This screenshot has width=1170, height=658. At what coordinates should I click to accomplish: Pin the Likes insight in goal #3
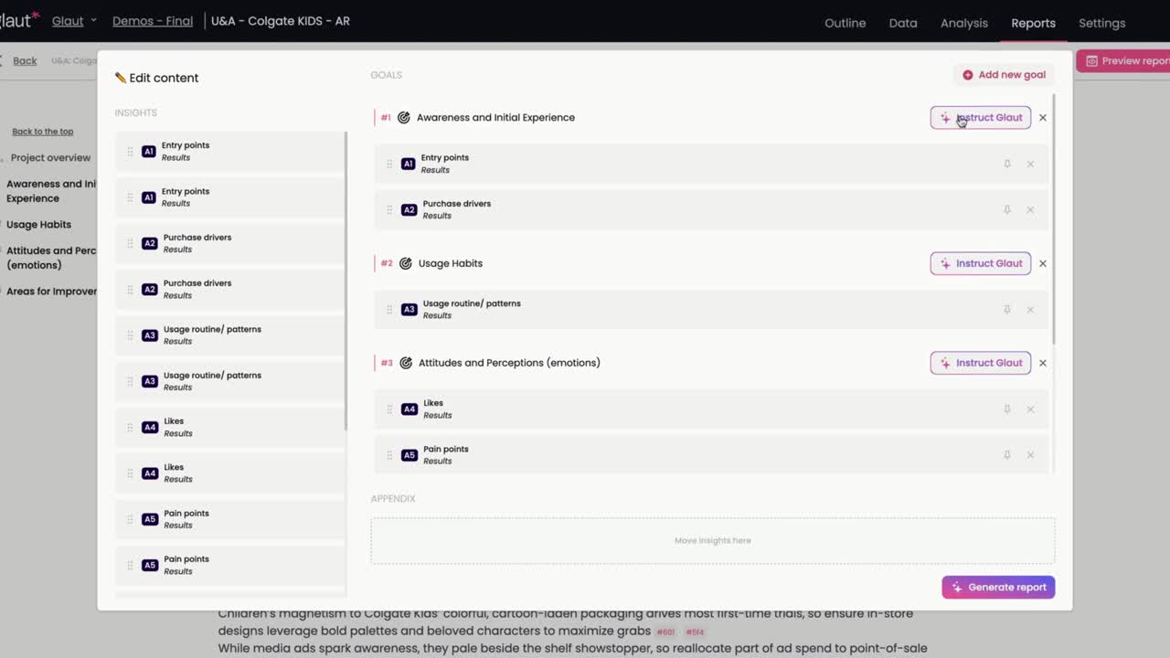1007,409
